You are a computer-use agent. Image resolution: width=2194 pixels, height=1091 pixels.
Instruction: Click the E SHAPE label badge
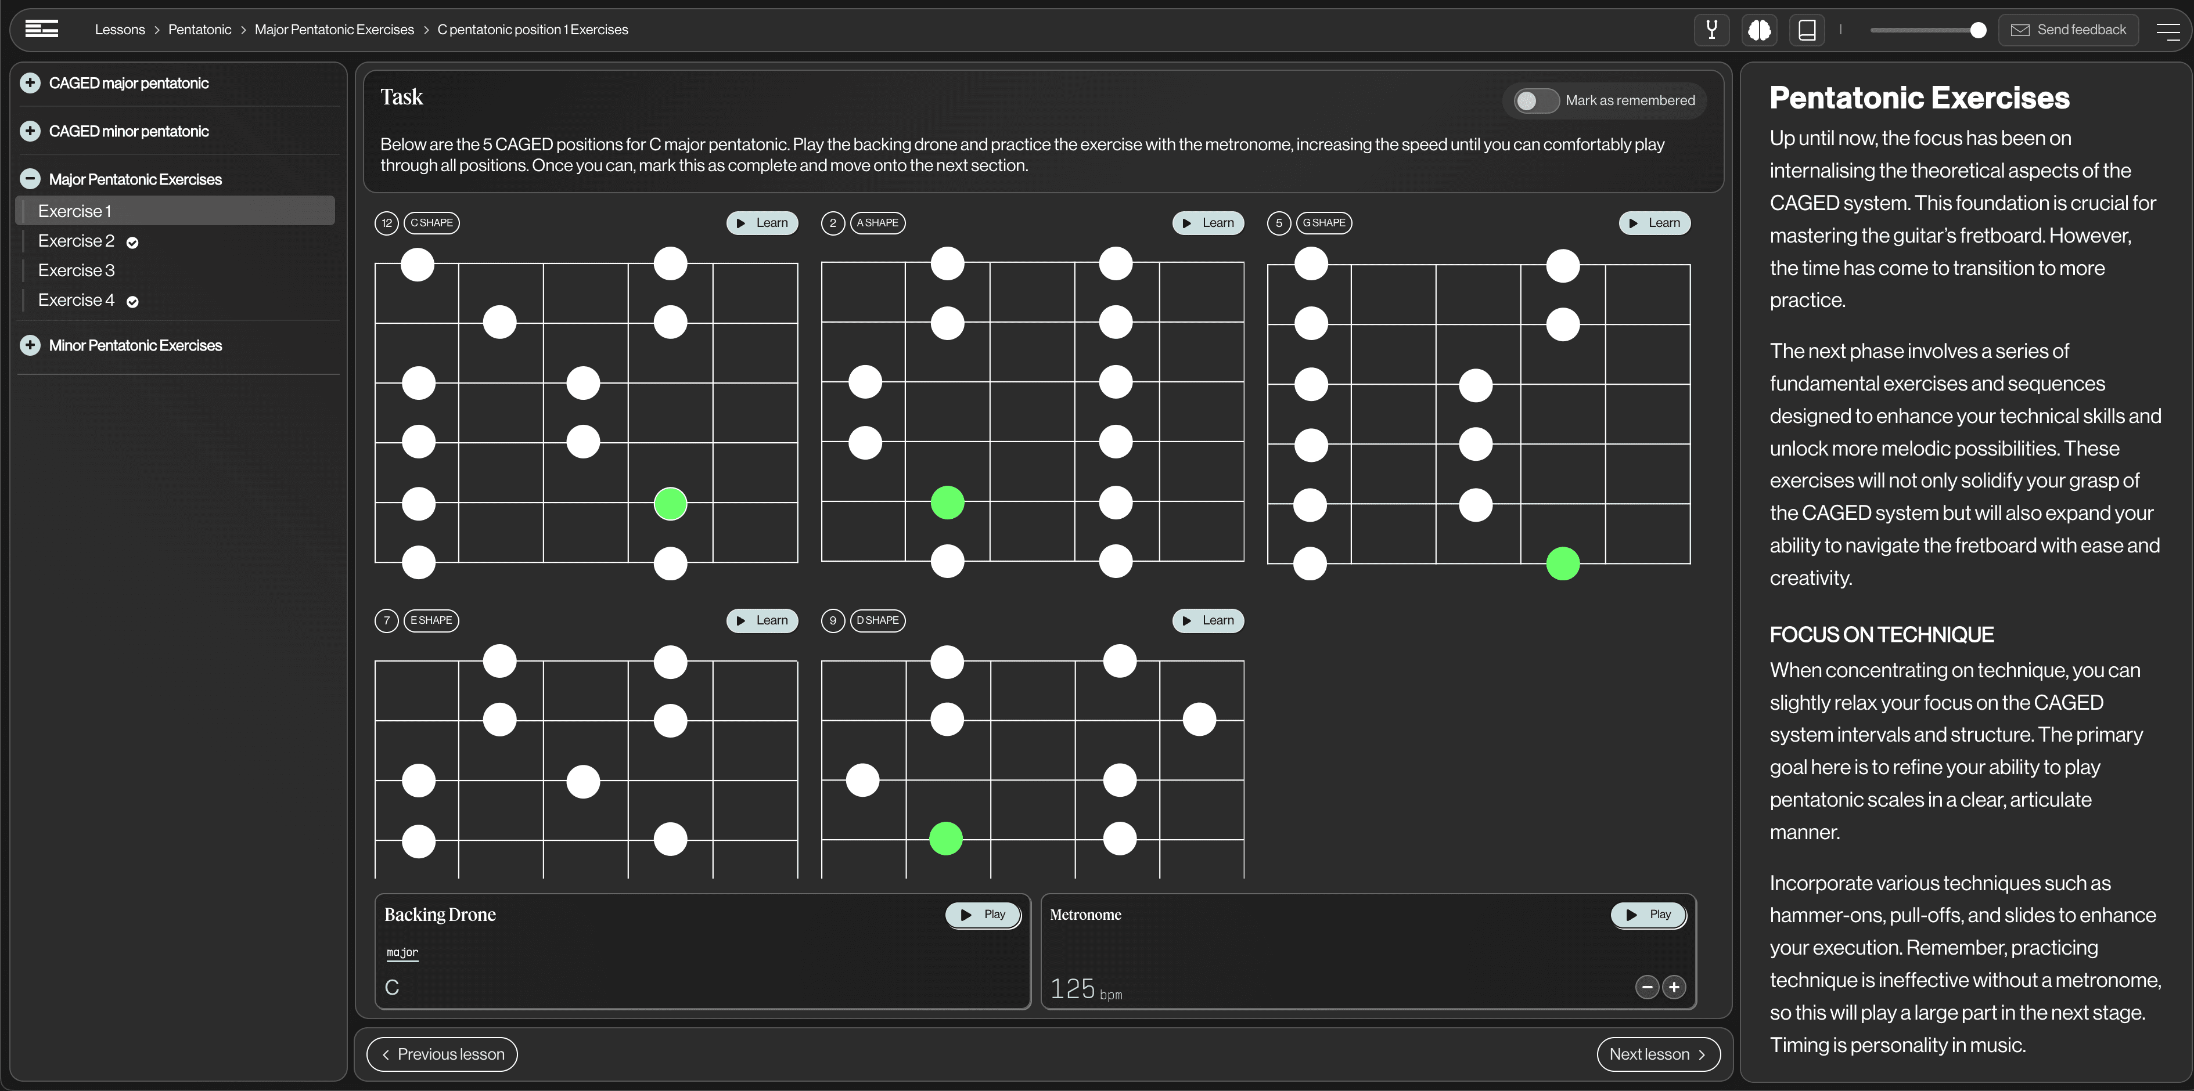pos(431,620)
